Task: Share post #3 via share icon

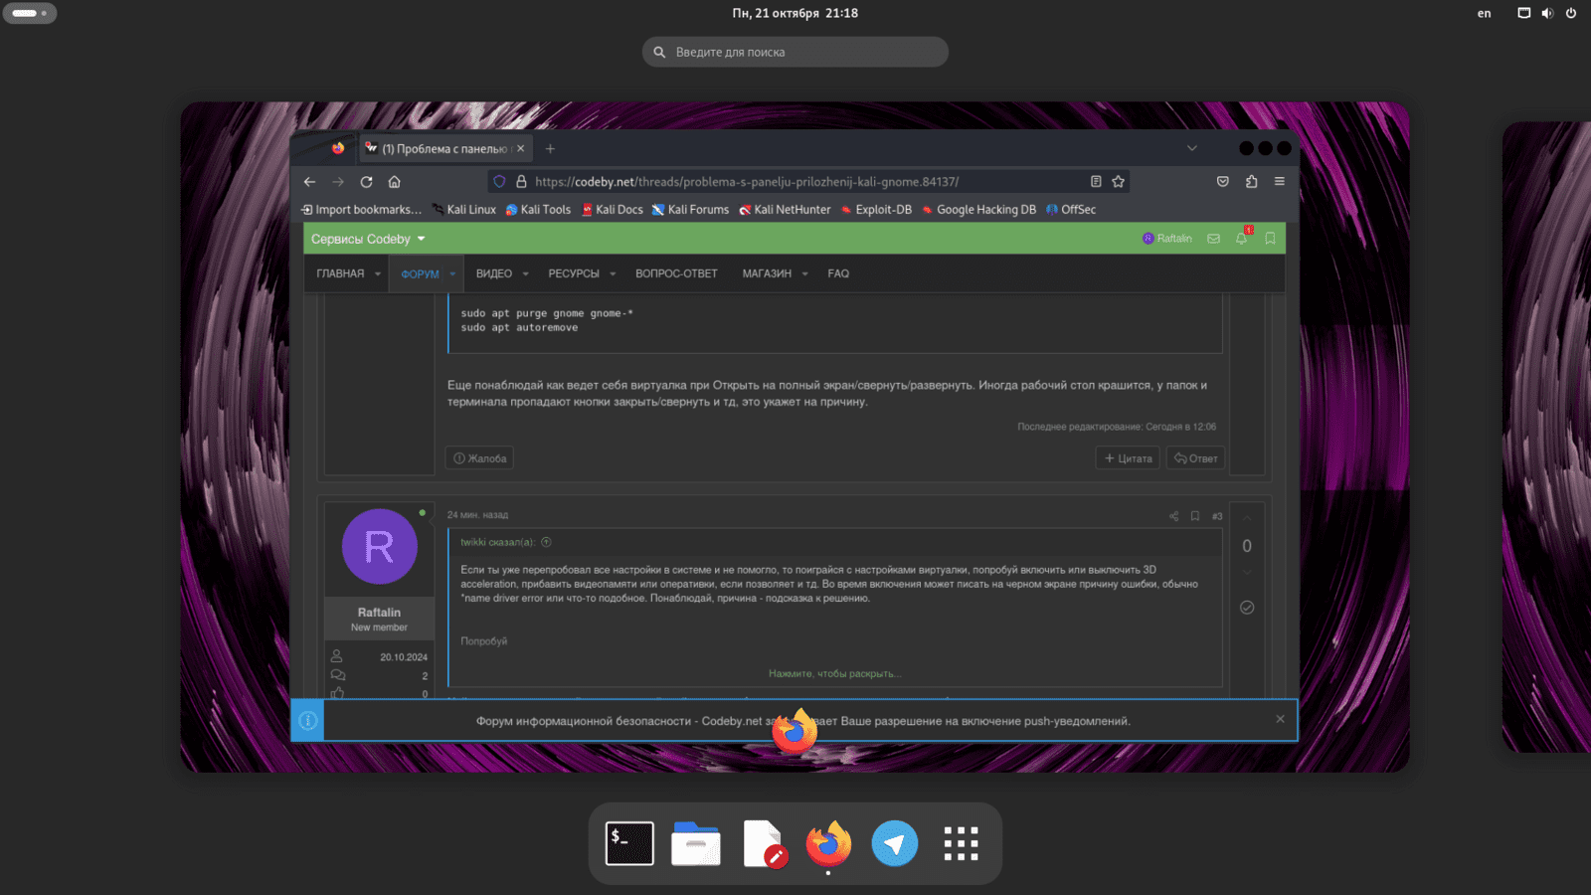Action: pyautogui.click(x=1173, y=516)
